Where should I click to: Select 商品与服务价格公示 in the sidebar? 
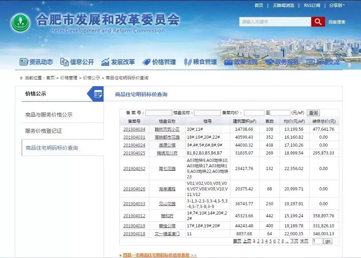coord(49,115)
